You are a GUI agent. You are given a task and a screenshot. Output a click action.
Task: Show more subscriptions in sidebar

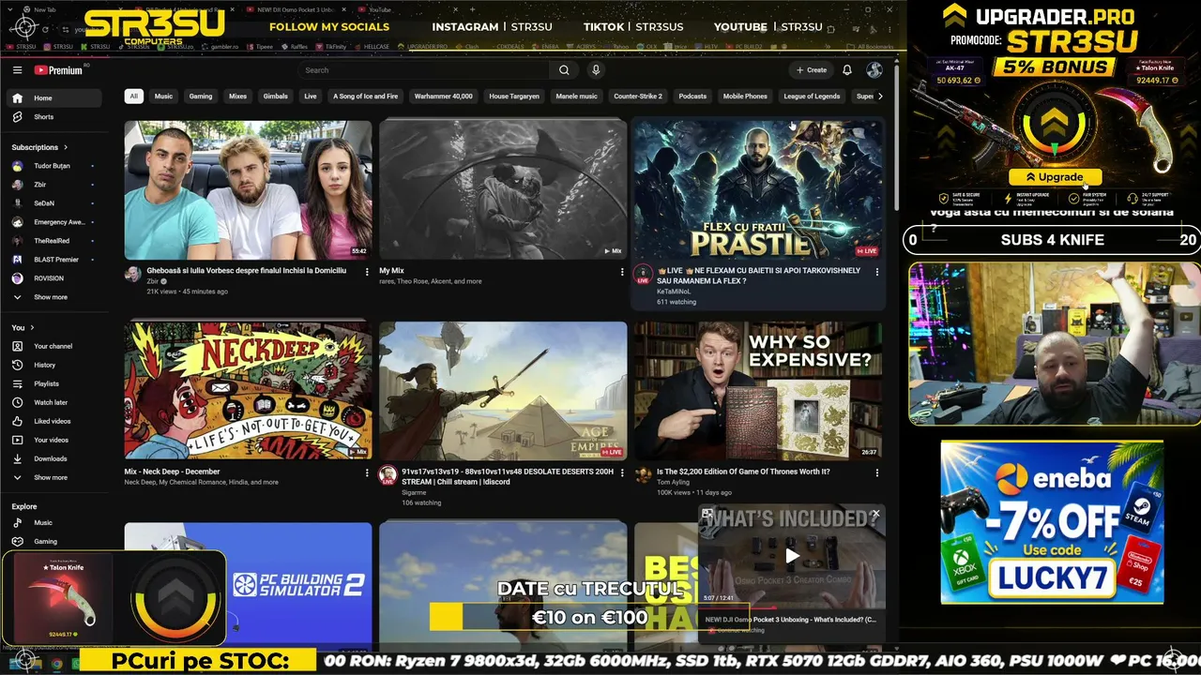(x=53, y=297)
